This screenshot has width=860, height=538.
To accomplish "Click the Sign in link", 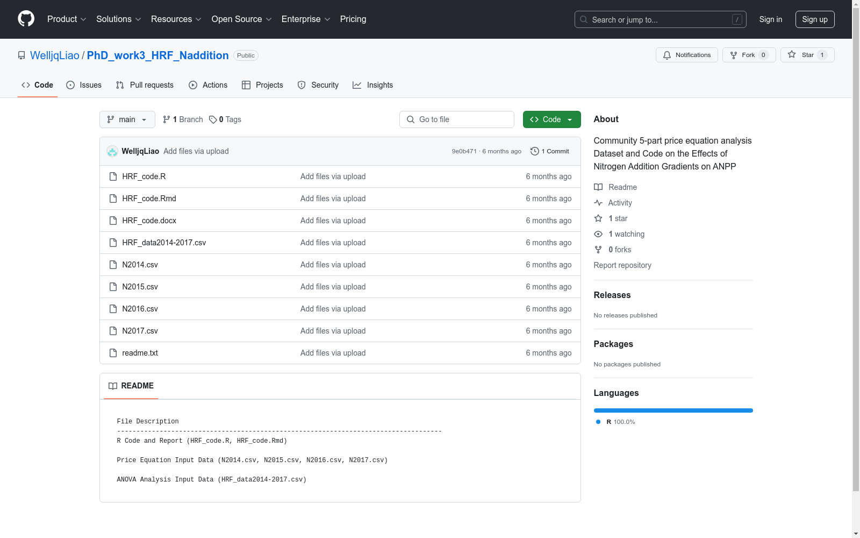I will point(771,19).
